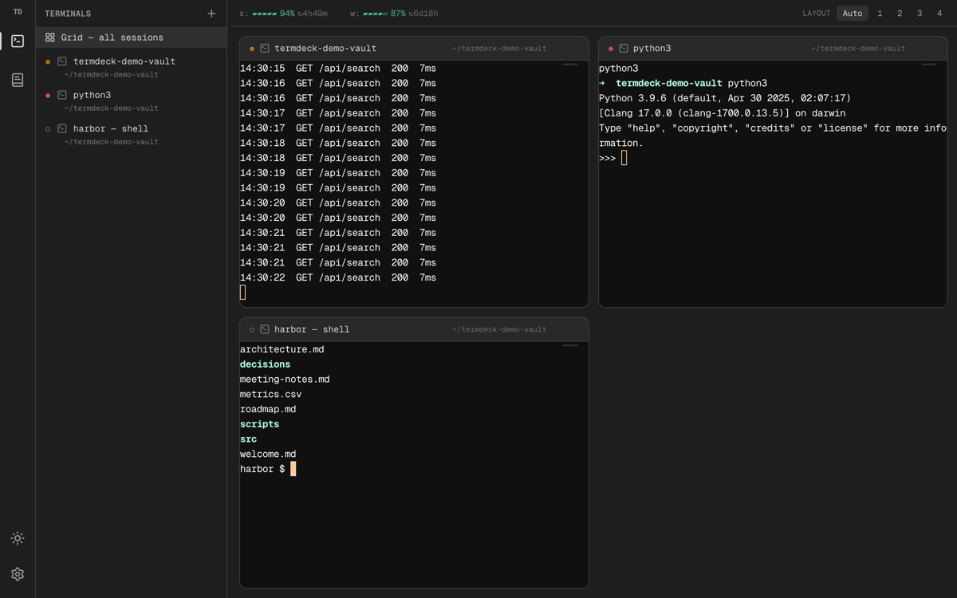Click roadmap.md in harbor shell output
This screenshot has height=598, width=957.
point(268,409)
